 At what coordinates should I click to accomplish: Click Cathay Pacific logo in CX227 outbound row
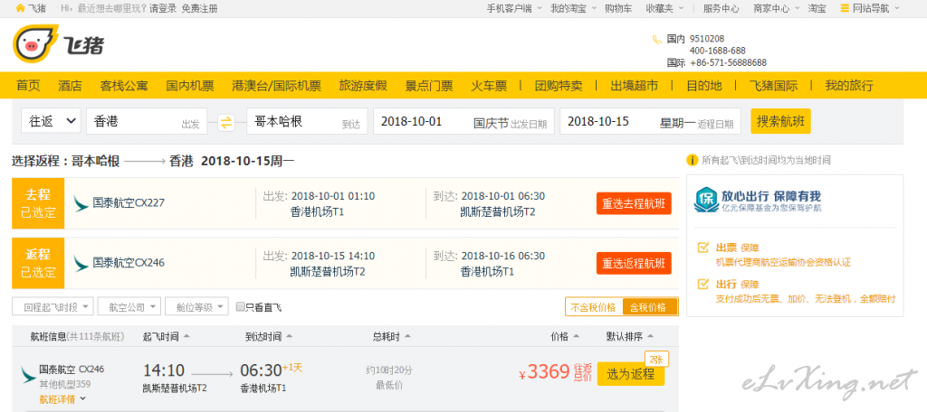point(81,203)
